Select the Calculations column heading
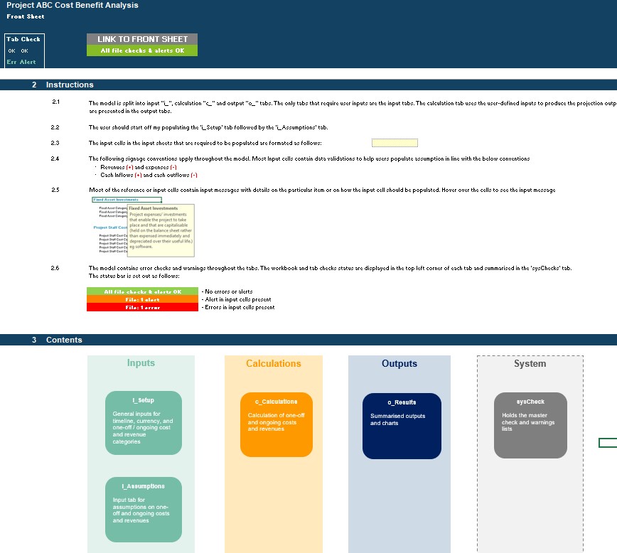 tap(274, 363)
